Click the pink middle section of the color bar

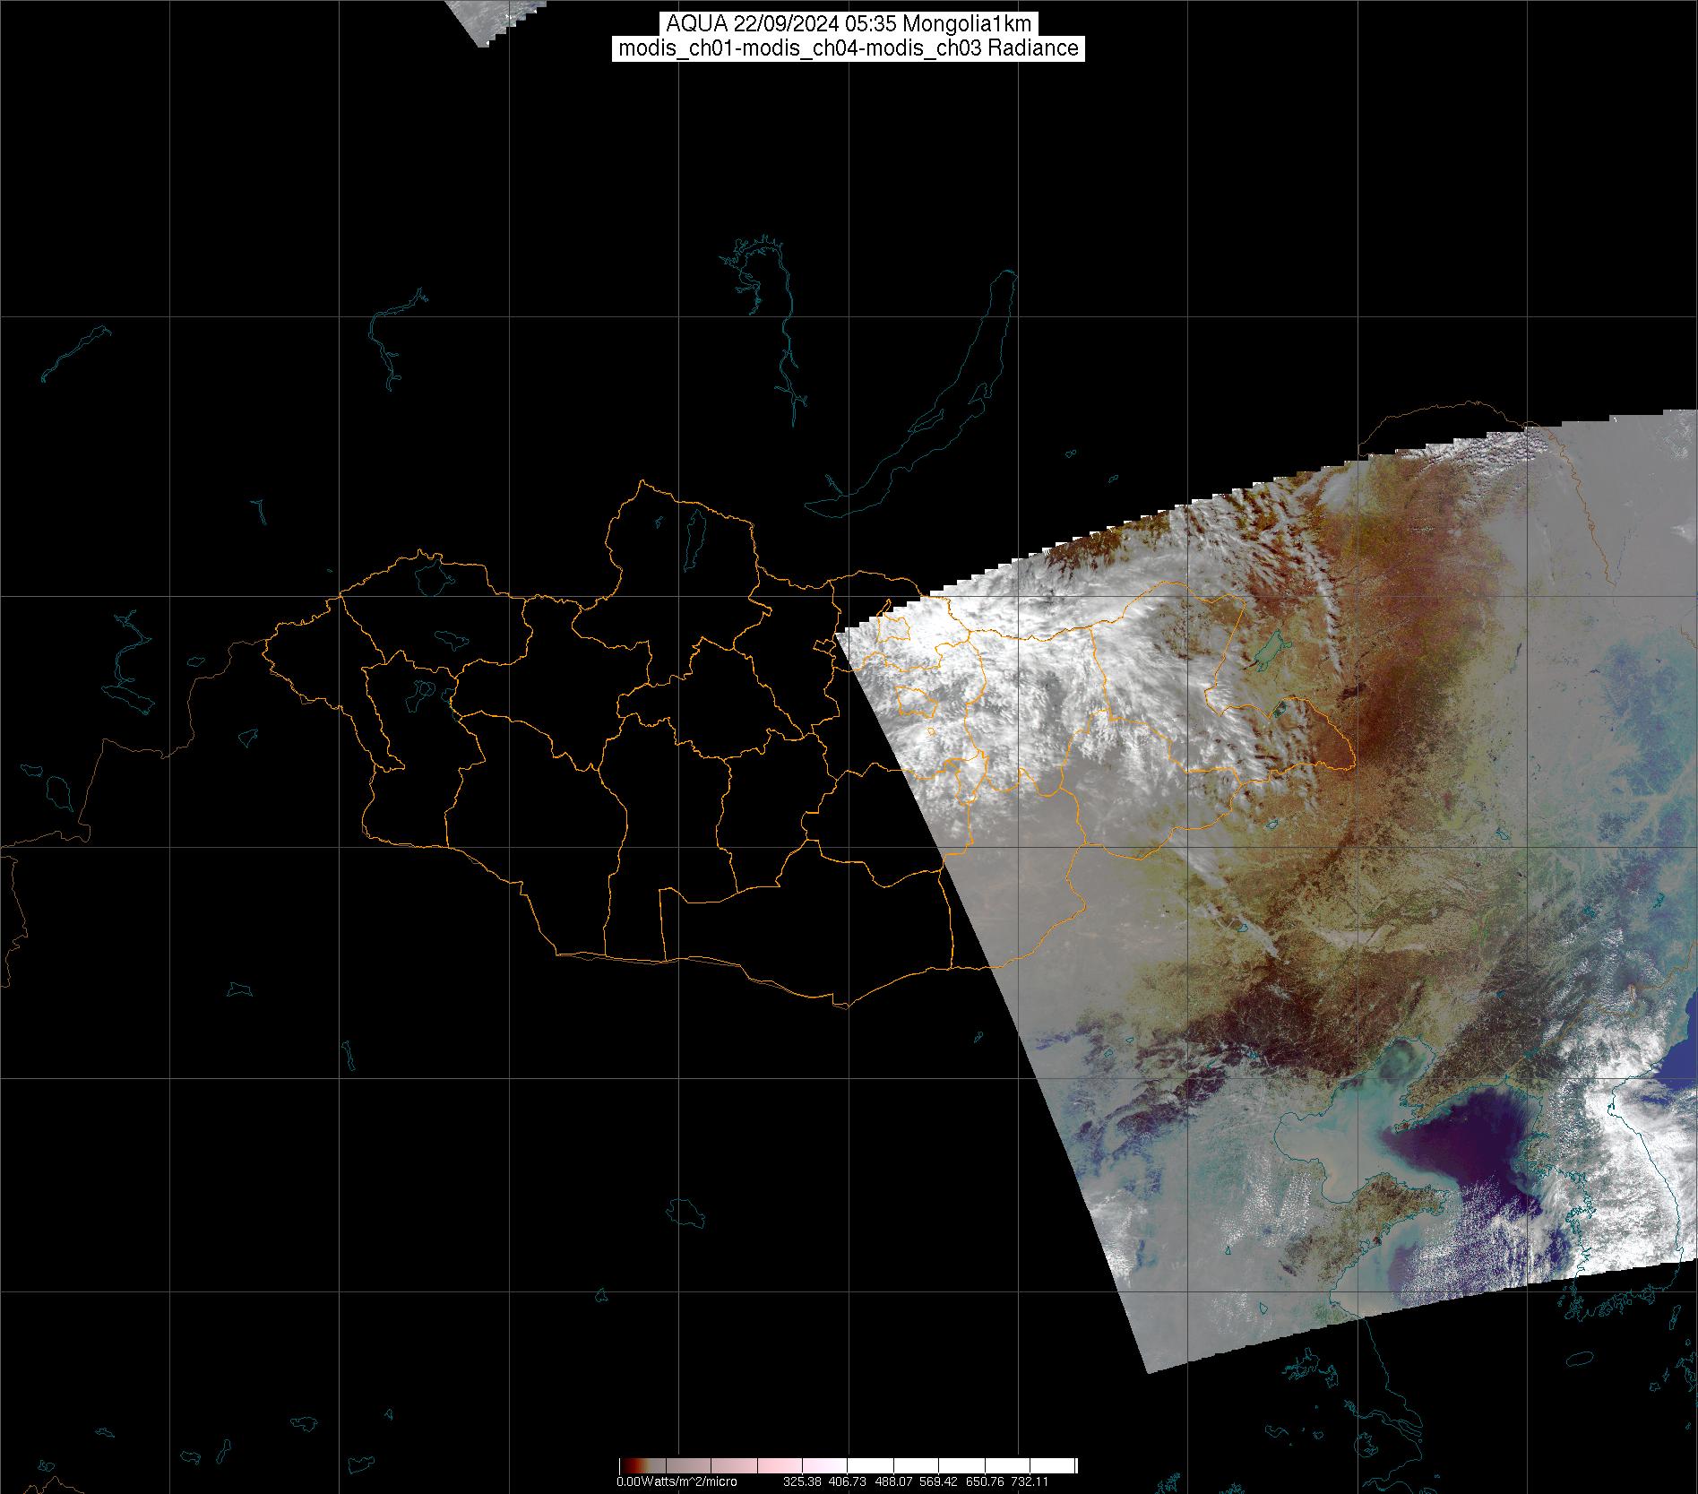click(771, 1466)
